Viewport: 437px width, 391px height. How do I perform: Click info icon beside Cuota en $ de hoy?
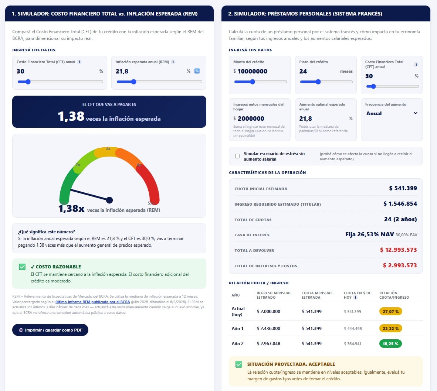tap(355, 298)
